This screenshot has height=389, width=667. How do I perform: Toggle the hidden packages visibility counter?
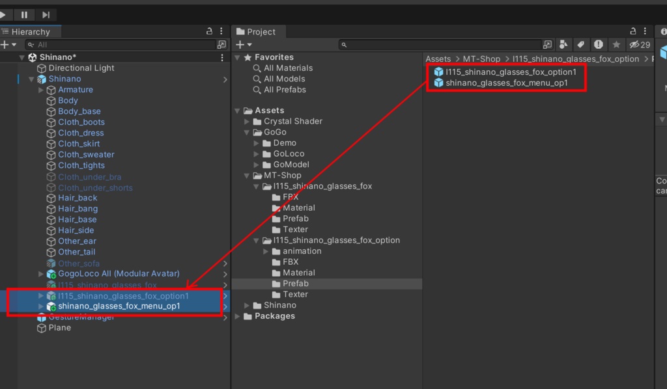tap(640, 45)
